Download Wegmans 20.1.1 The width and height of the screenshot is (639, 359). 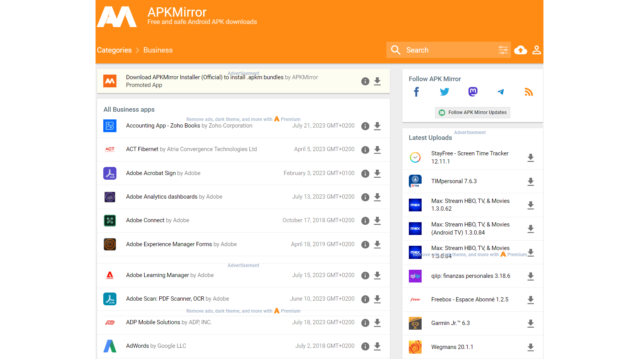[531, 347]
